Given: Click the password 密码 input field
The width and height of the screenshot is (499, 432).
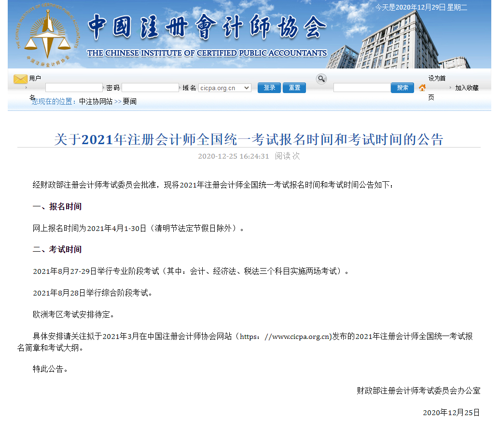Looking at the screenshot, I should point(150,87).
